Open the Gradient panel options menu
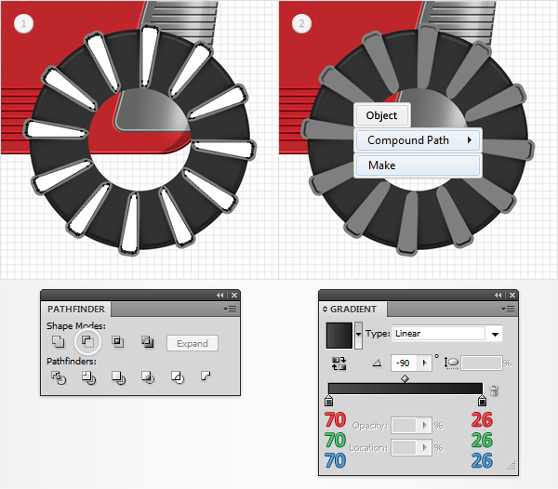The height and width of the screenshot is (489, 558). pyautogui.click(x=508, y=309)
